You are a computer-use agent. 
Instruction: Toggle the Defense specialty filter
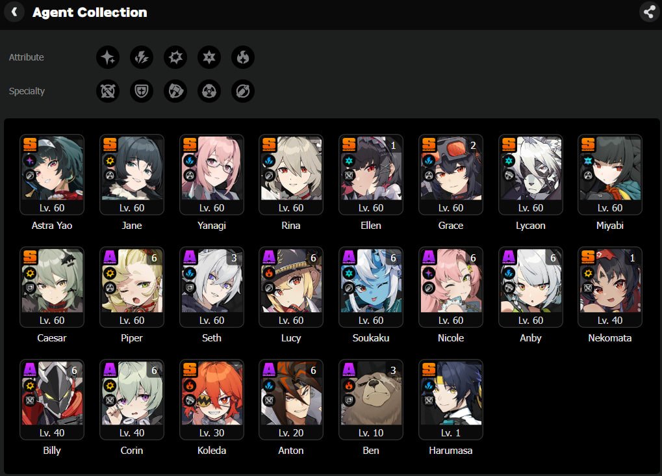(142, 91)
